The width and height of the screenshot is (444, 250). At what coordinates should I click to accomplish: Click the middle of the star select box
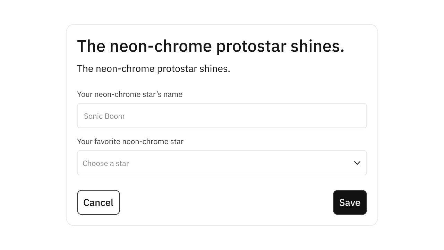(x=222, y=163)
